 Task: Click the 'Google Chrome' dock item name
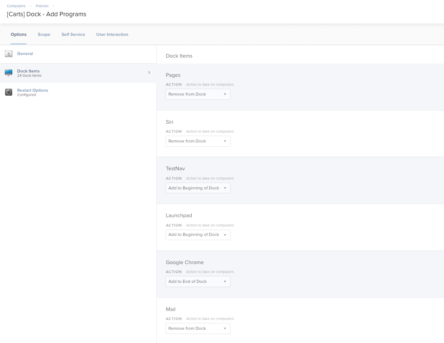pyautogui.click(x=184, y=262)
